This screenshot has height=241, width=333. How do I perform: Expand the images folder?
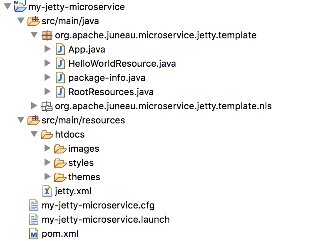click(x=47, y=148)
